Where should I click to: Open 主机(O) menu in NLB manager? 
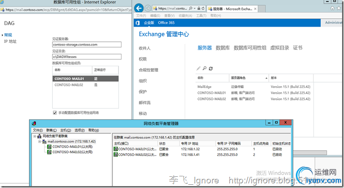65,130
